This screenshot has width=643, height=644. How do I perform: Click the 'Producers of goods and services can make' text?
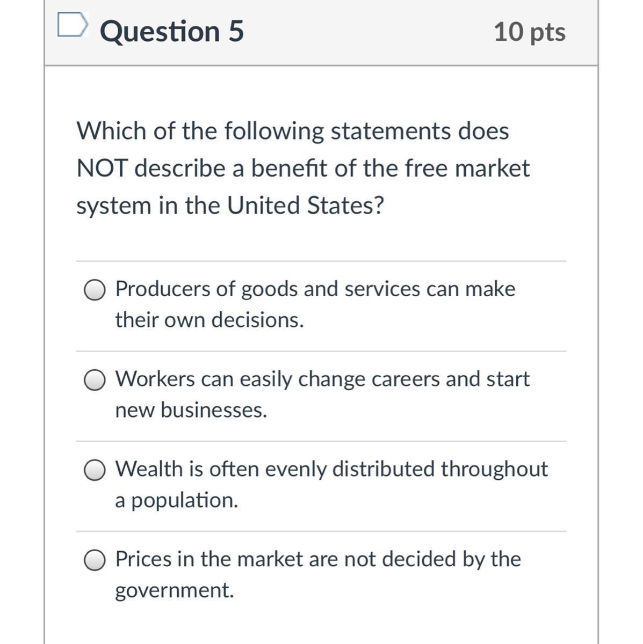click(315, 289)
